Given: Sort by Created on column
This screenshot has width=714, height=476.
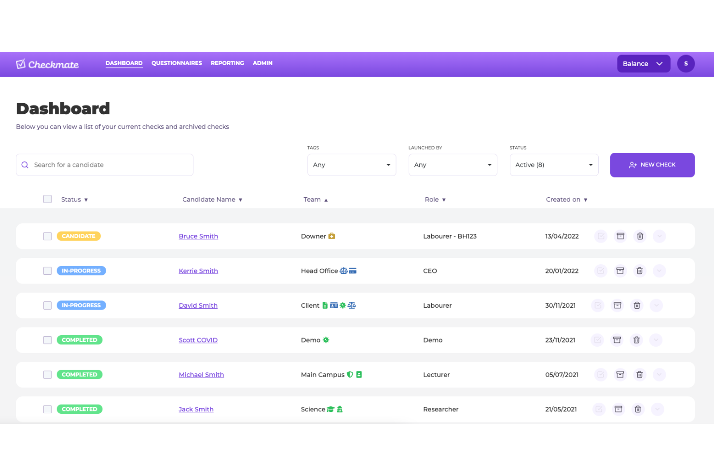Looking at the screenshot, I should tap(566, 200).
